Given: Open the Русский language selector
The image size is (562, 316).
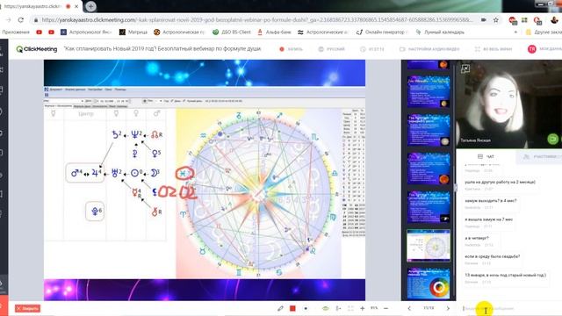Looking at the screenshot, I should [332, 49].
